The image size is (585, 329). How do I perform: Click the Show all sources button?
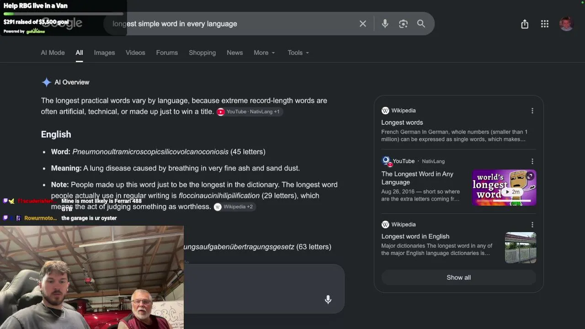point(458,277)
